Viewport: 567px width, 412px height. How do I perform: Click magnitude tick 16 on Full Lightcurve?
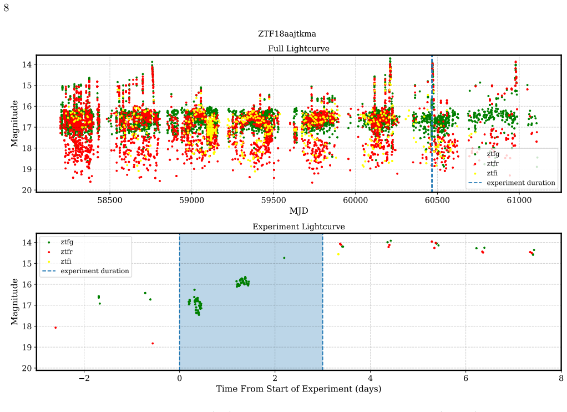pyautogui.click(x=27, y=107)
